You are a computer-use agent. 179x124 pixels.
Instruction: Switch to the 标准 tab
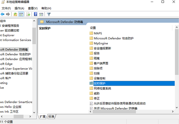(51, 116)
